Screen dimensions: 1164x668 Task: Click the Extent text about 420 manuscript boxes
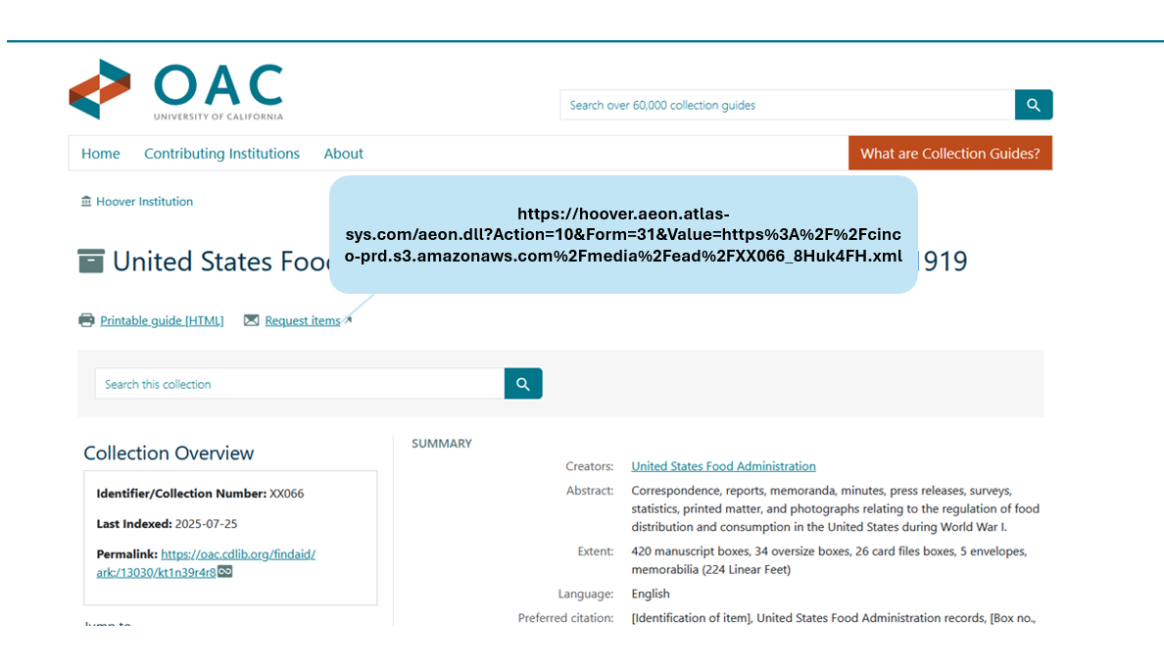click(829, 560)
